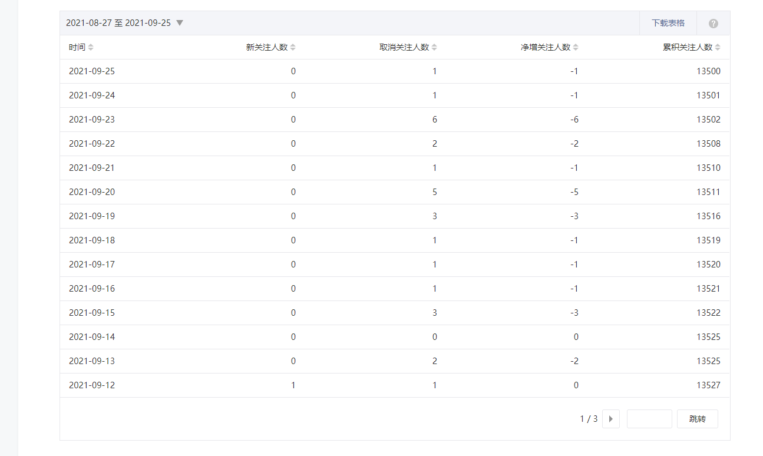763x456 pixels.
Task: Click unfollow count 1 on 2021-09-12
Action: pos(434,385)
